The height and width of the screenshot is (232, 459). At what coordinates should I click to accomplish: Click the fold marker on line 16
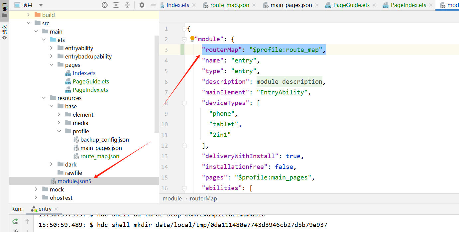[x=184, y=188]
